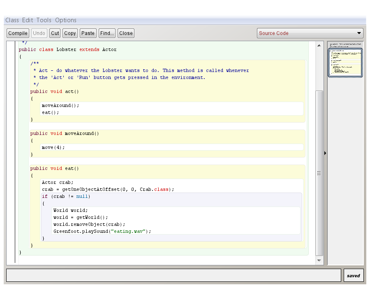Click Copy in the toolbar
Viewport: 370px width, 288px height.
[70, 33]
